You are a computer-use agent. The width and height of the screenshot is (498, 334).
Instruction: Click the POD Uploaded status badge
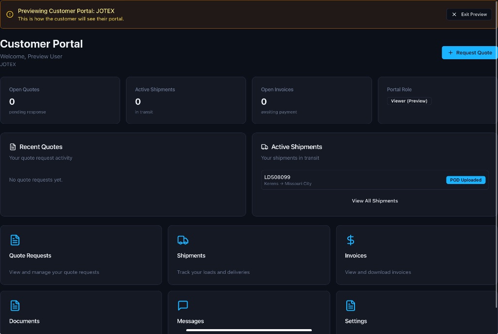pos(465,180)
